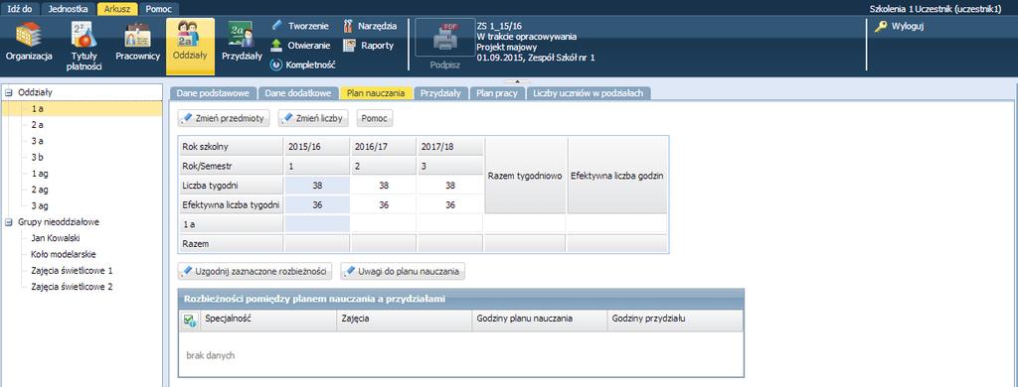Select the Plan nauczania tab
The image size is (1018, 387).
(377, 93)
